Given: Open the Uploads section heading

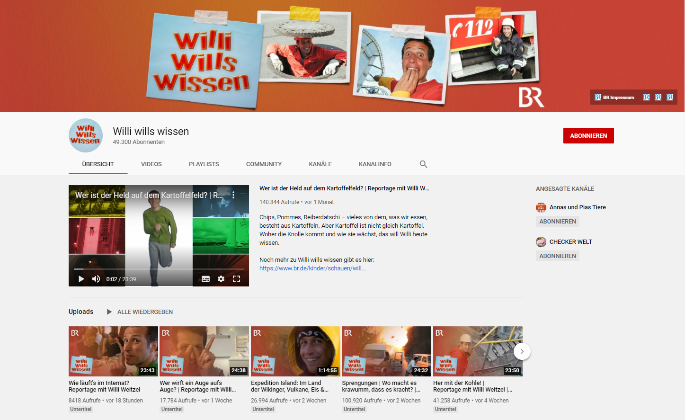Looking at the screenshot, I should click(81, 312).
